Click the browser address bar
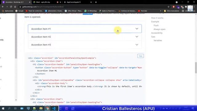This screenshot has height=111, width=197. [x=93, y=7]
